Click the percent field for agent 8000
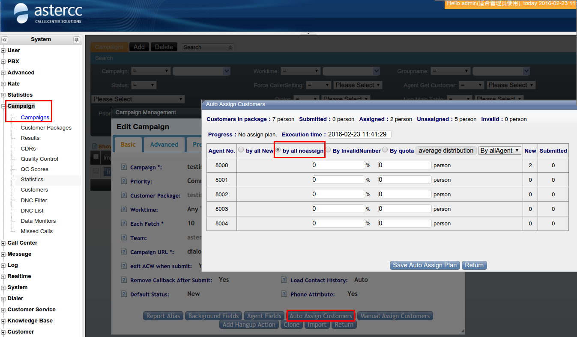577x337 pixels. pos(338,165)
